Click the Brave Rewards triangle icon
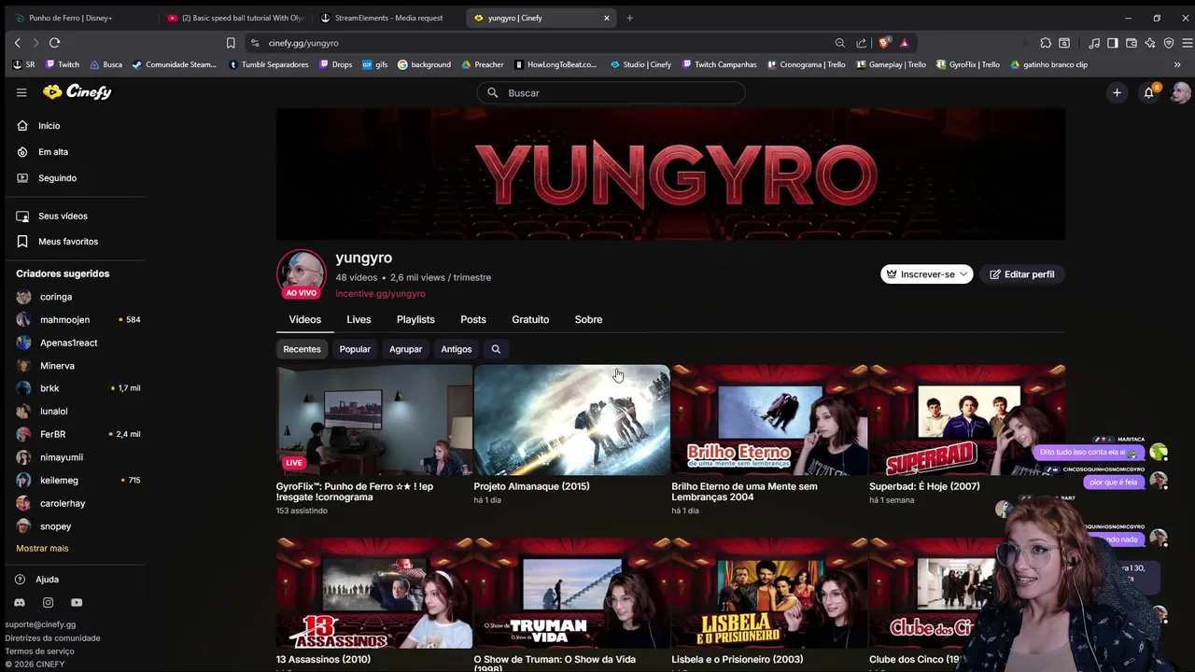 coord(905,43)
